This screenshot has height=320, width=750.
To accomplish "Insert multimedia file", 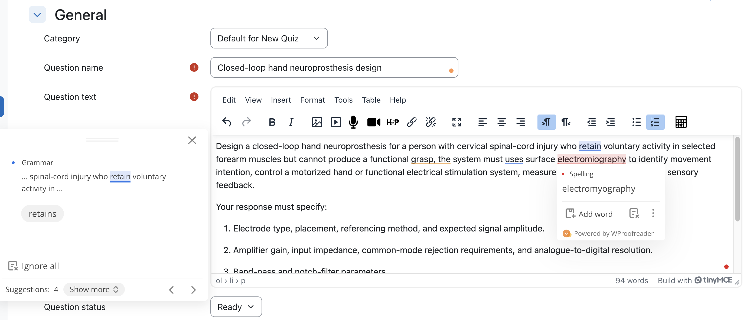I will click(x=336, y=122).
